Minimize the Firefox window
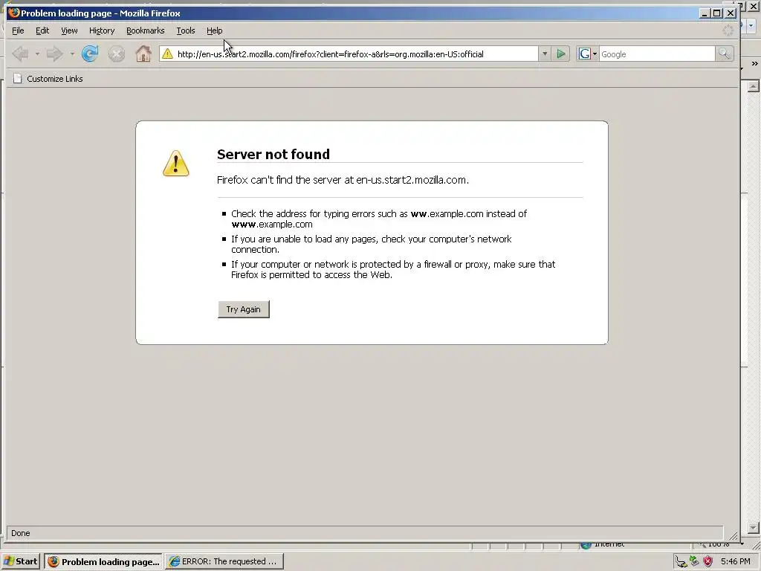 point(705,13)
